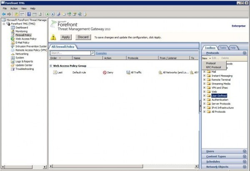Screen dimensions: 250x171
Task: Select the Monitoring icon in the tree
Action: [x=12, y=31]
